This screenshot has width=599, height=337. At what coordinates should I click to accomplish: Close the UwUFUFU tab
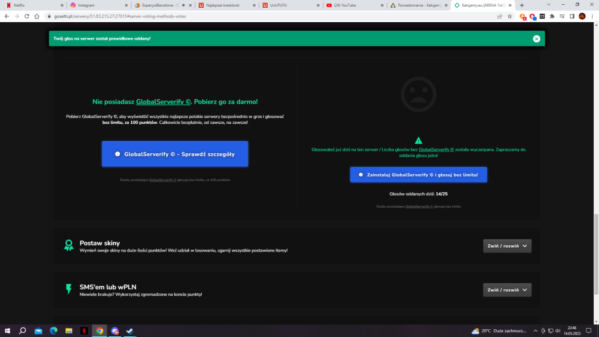pyautogui.click(x=318, y=5)
